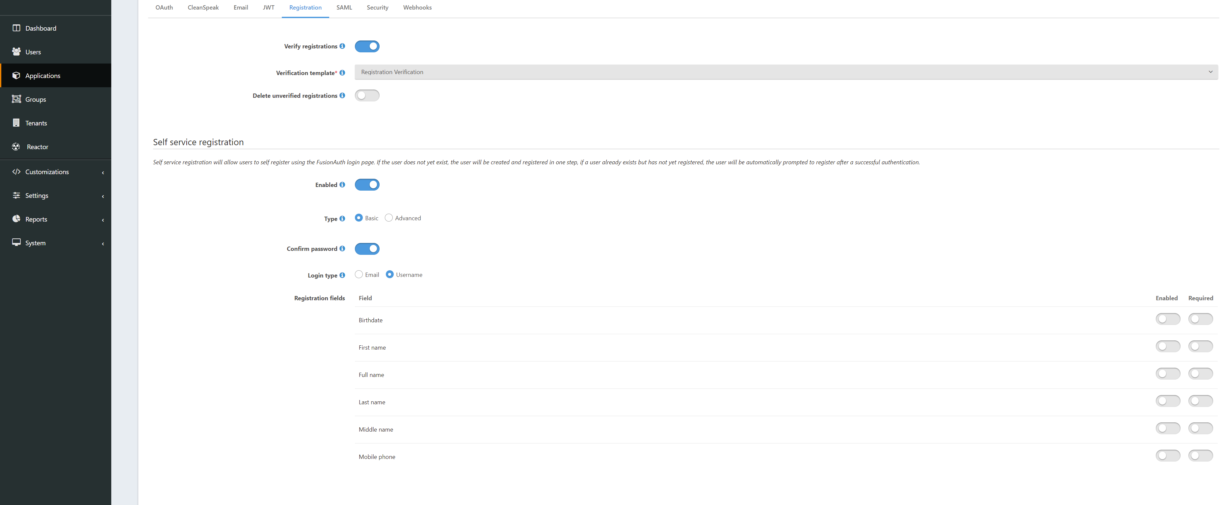1222x505 pixels.
Task: Switch to the CleanSpeak tab
Action: pyautogui.click(x=203, y=8)
